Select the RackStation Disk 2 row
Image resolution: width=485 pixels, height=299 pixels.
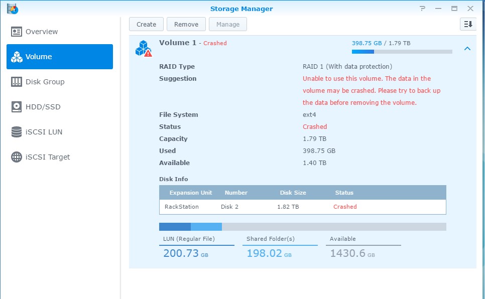(302, 207)
